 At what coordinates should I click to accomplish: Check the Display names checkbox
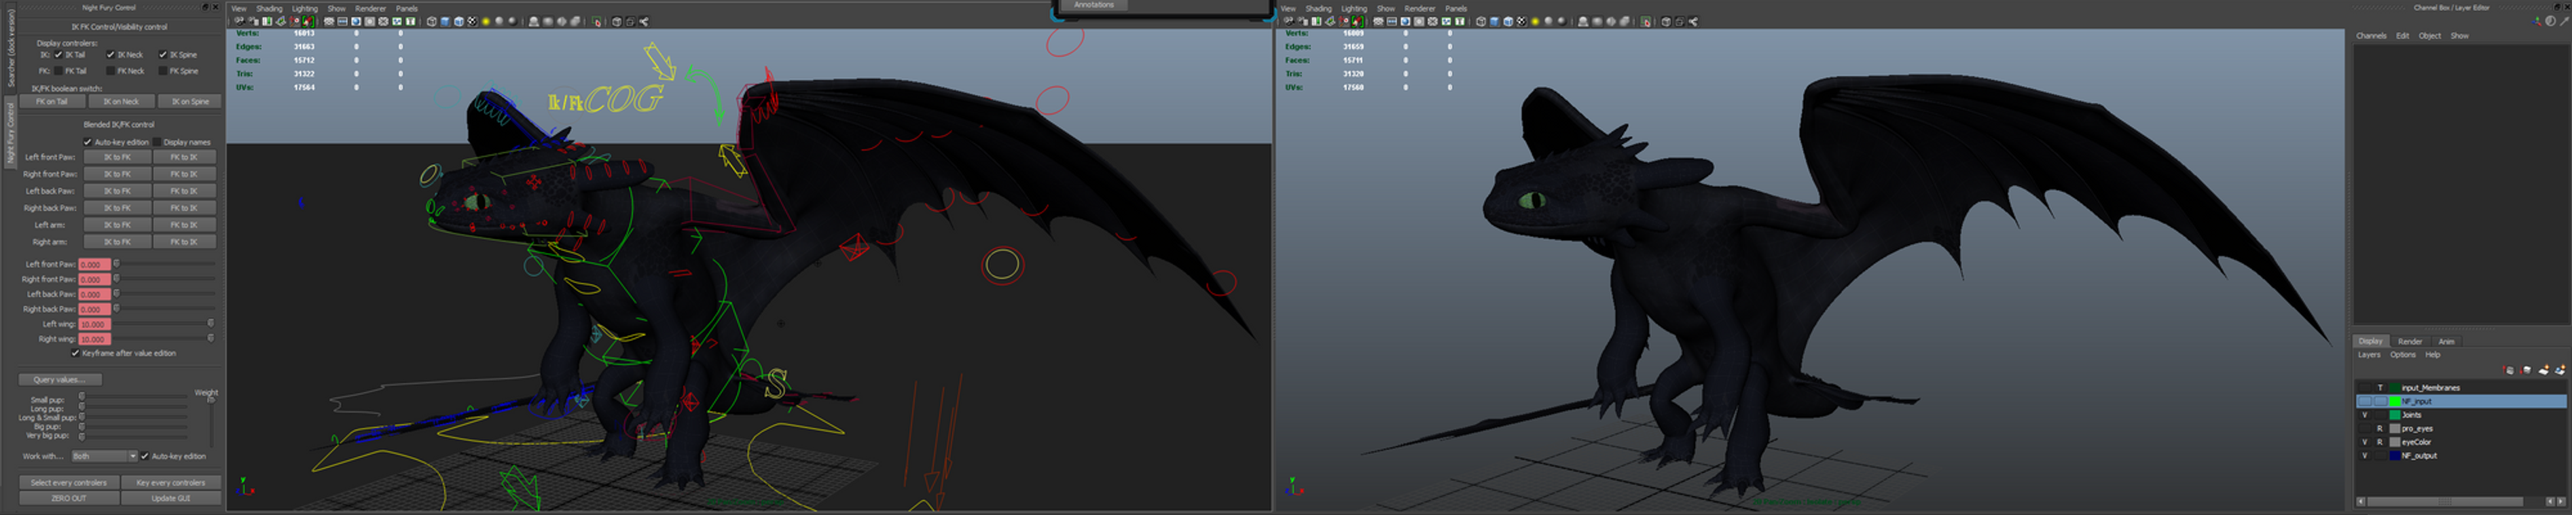click(x=157, y=142)
